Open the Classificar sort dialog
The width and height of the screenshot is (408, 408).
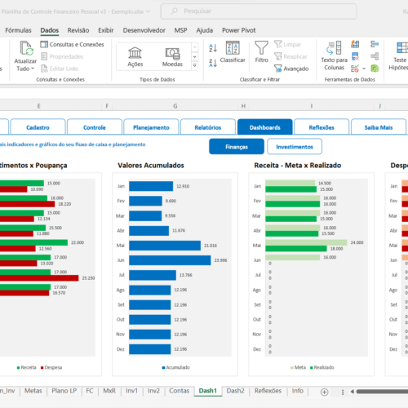[x=233, y=51]
